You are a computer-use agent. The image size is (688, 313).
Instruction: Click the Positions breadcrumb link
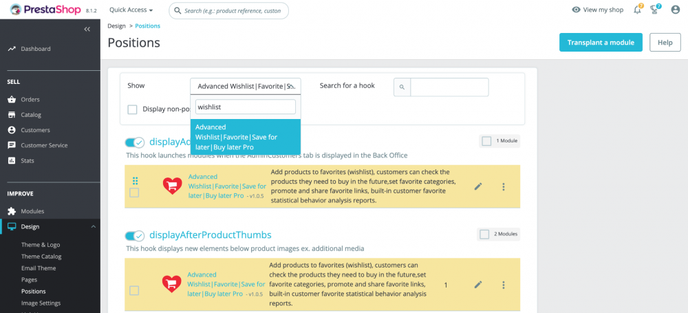[x=147, y=26]
